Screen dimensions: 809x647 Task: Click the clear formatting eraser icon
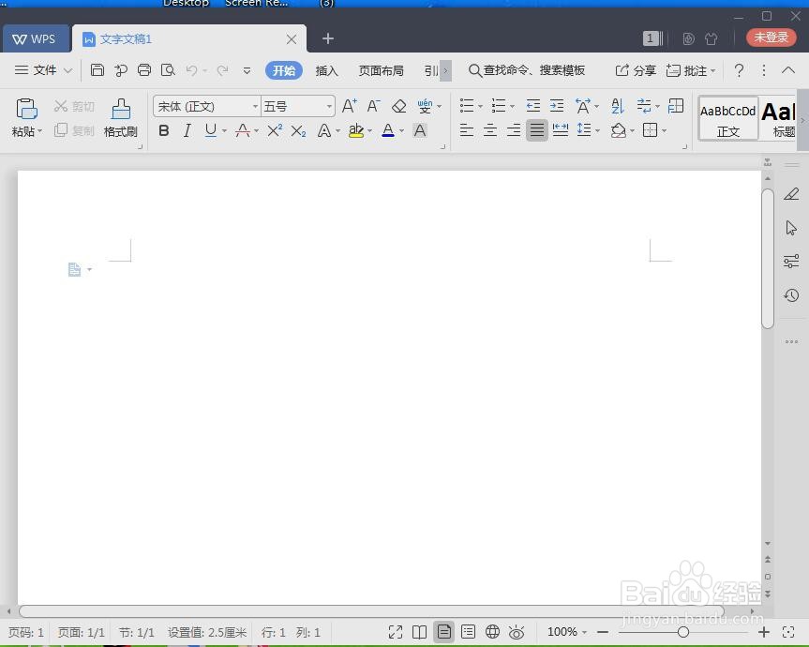click(x=398, y=106)
